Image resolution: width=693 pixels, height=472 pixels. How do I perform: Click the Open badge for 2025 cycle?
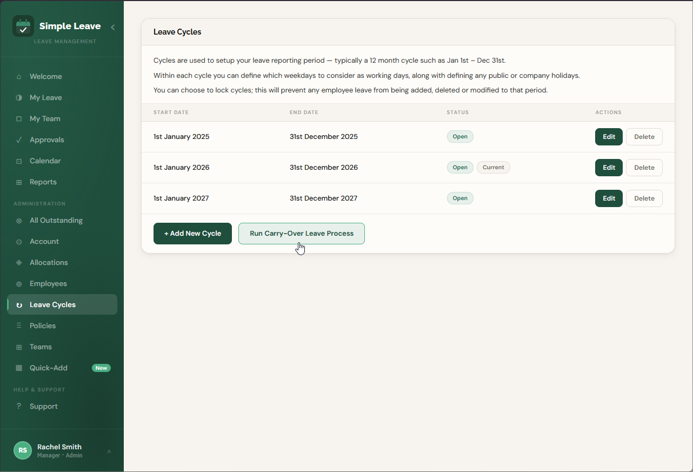tap(460, 137)
